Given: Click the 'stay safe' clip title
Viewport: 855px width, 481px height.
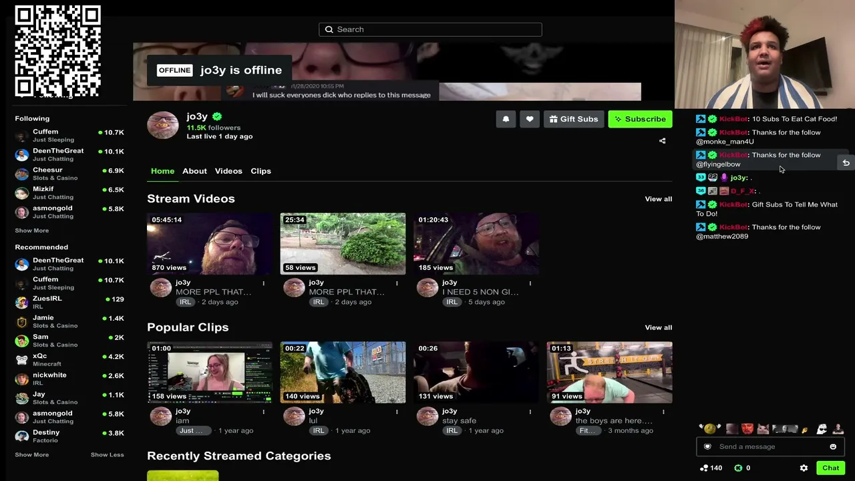Looking at the screenshot, I should [459, 421].
